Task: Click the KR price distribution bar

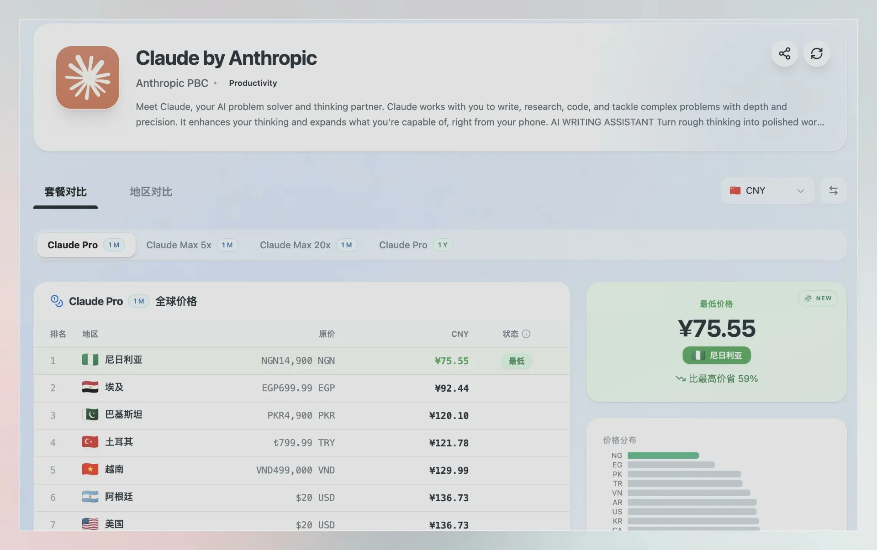Action: click(x=693, y=521)
